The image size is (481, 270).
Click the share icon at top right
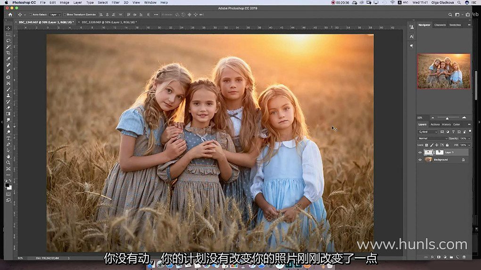[x=467, y=15]
